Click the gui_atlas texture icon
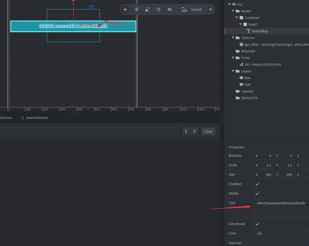 pyautogui.click(x=241, y=44)
